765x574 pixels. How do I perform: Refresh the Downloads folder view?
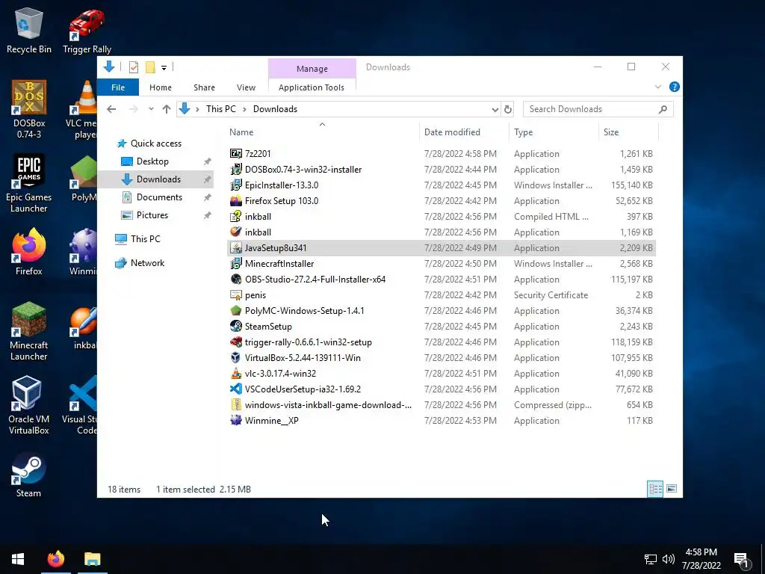[x=508, y=109]
